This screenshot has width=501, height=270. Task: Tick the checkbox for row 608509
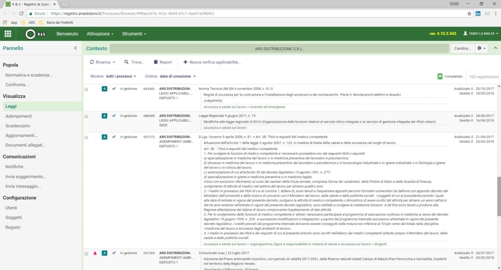tap(86, 117)
